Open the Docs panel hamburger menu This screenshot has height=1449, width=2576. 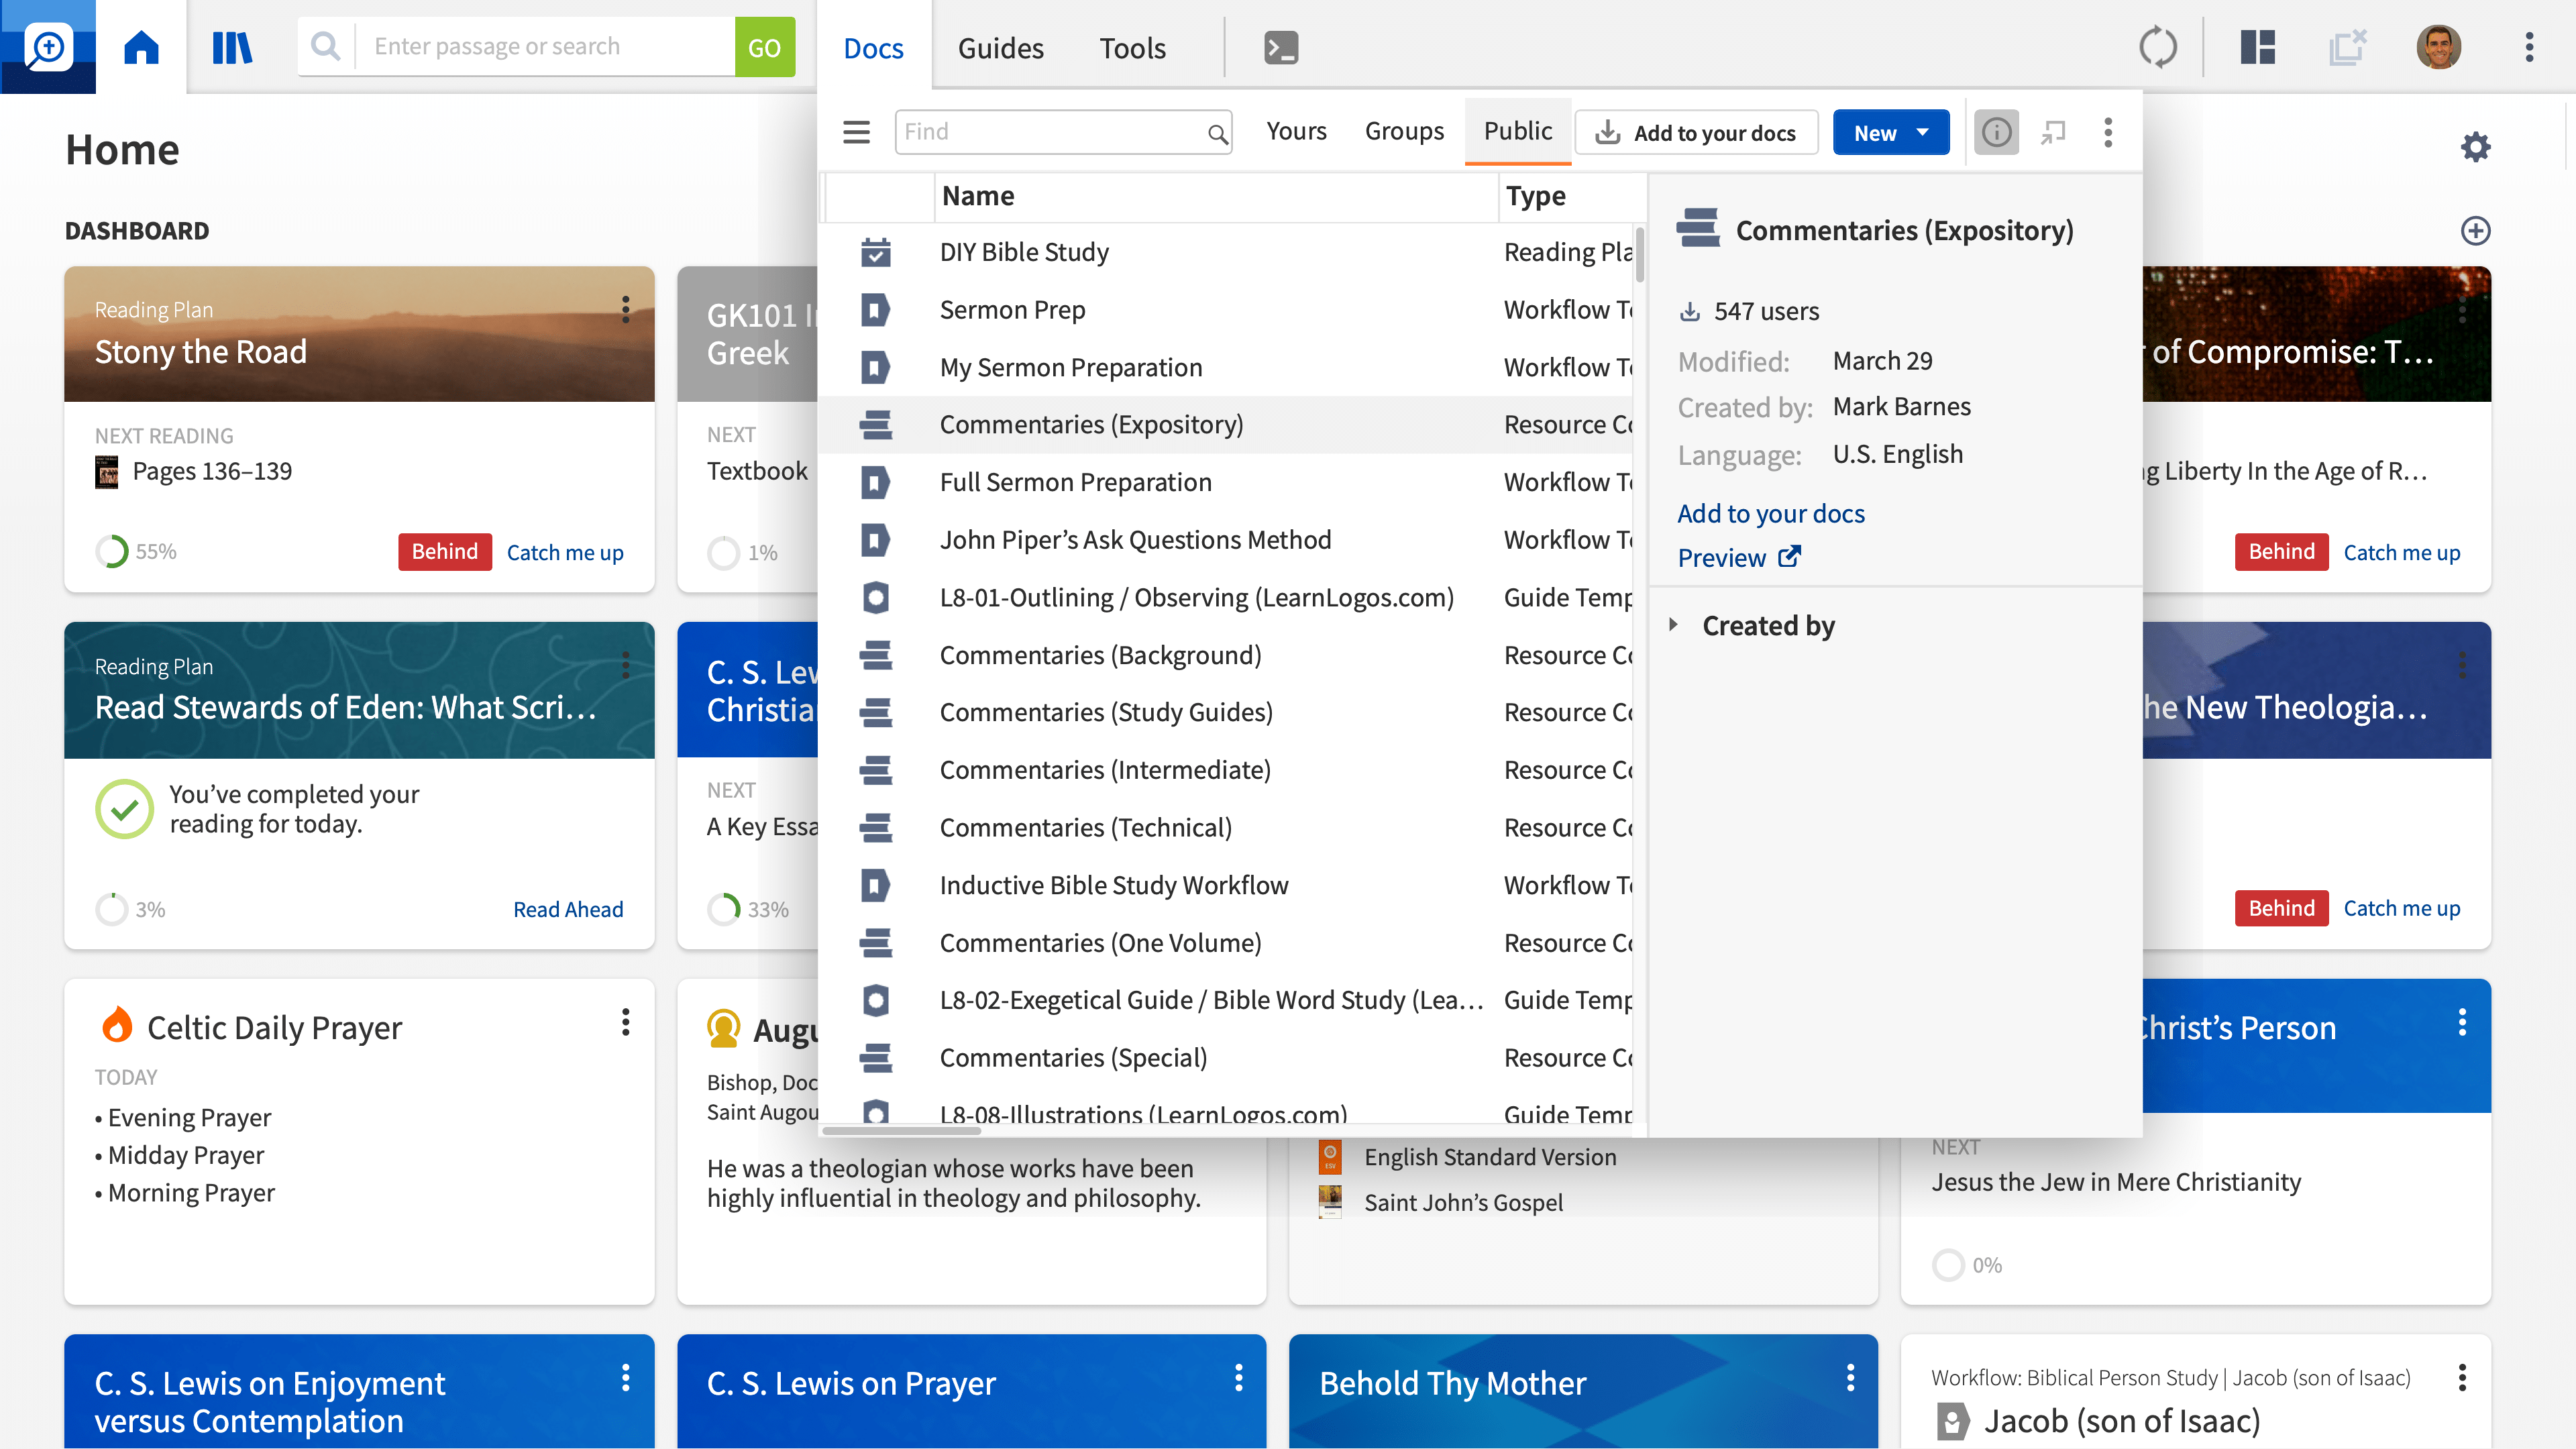(856, 132)
